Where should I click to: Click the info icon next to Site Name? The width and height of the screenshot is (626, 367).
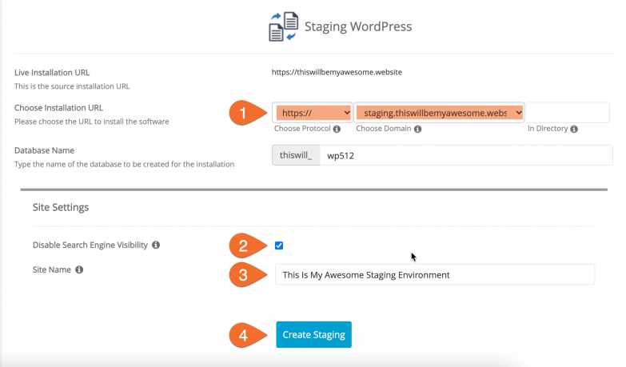point(79,270)
